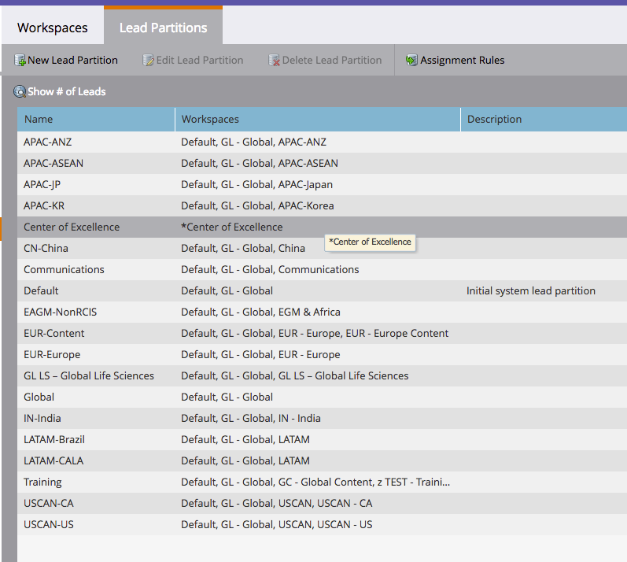The width and height of the screenshot is (627, 562).
Task: Click the Show # of Leads magnifier icon
Action: tap(20, 91)
